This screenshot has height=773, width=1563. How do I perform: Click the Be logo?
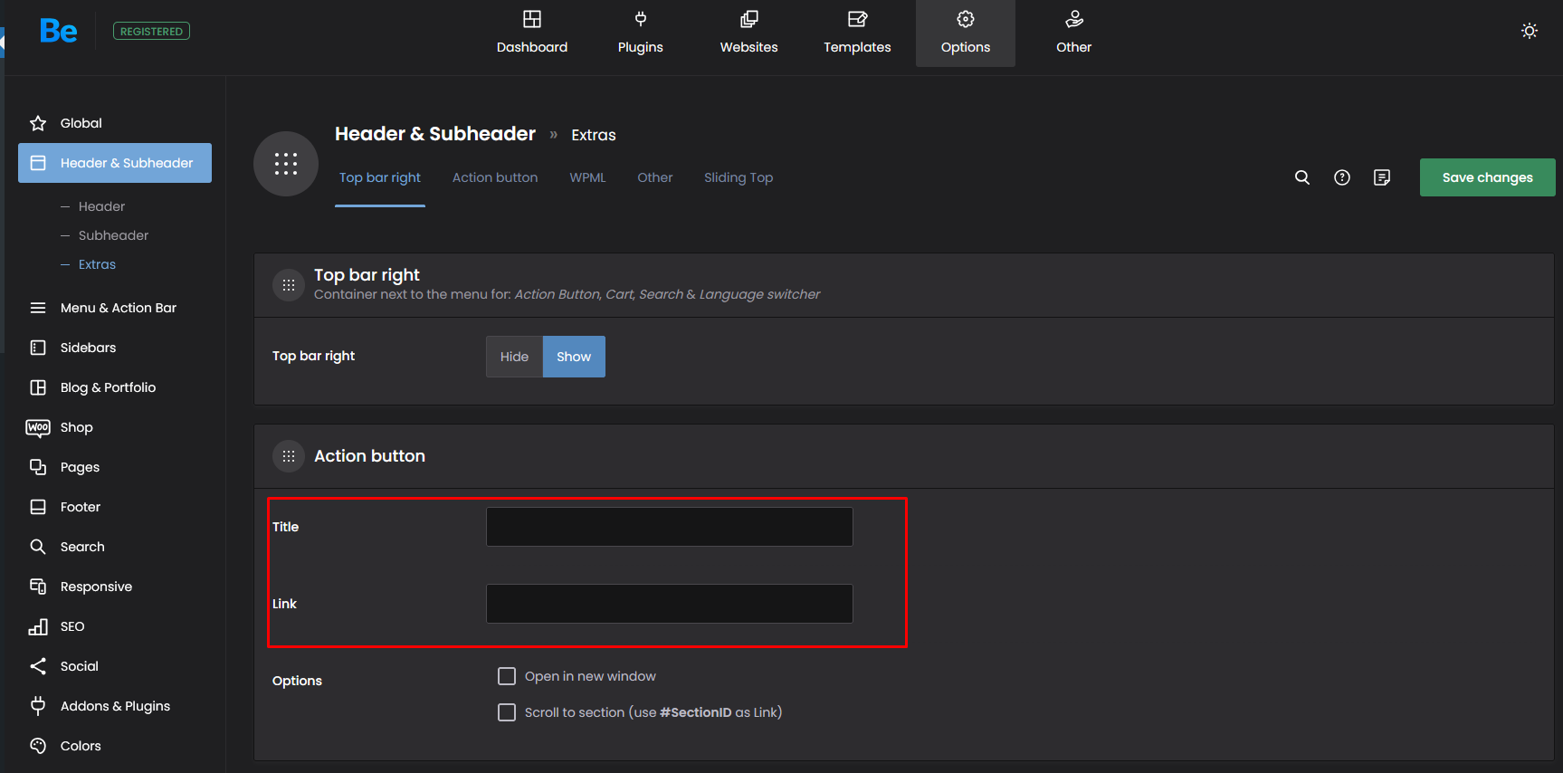click(x=59, y=31)
